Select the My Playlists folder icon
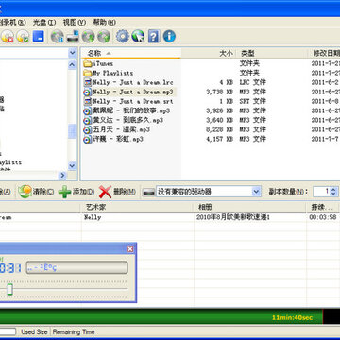The image size is (340, 340). coord(87,73)
